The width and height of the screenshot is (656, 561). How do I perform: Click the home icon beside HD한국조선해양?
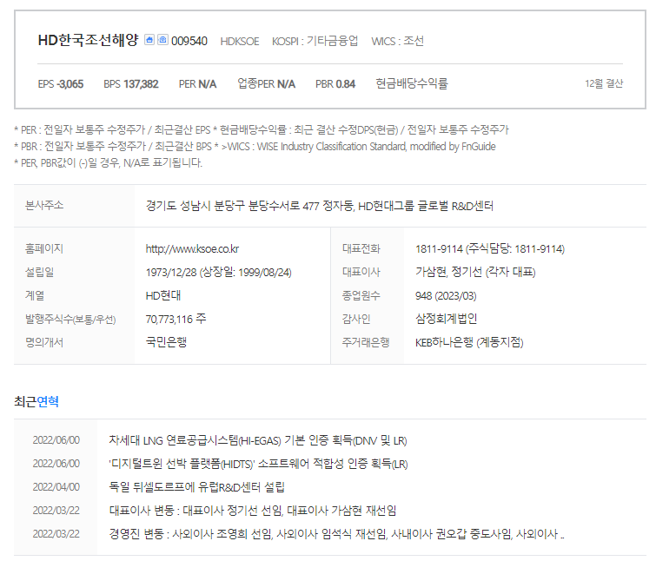[x=149, y=40]
